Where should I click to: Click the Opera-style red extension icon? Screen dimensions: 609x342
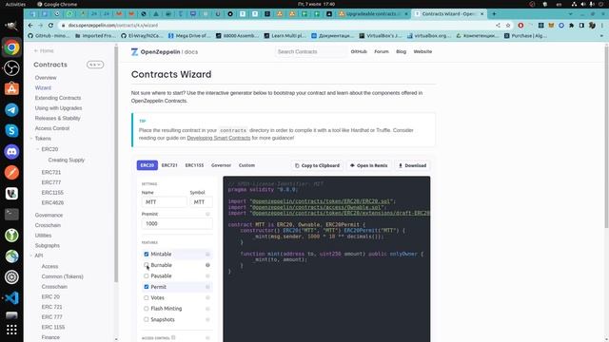tap(521, 26)
